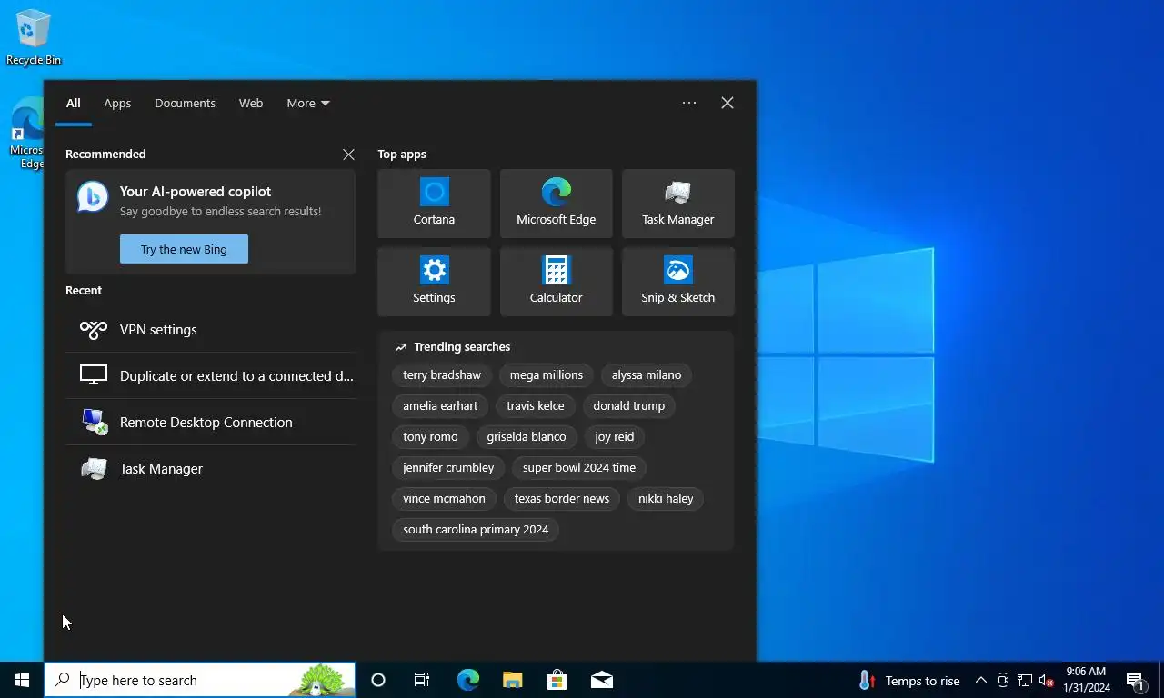Click the Cortana circle on taskbar
Image resolution: width=1164 pixels, height=698 pixels.
(378, 680)
